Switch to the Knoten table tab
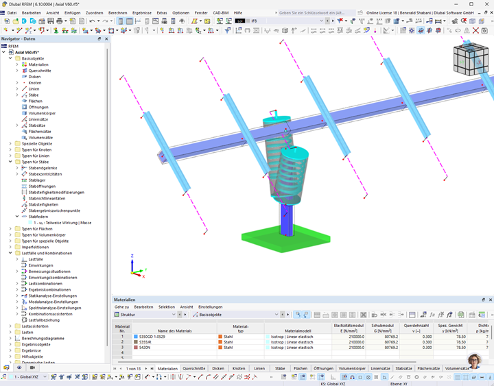494x386 pixels. (239, 368)
